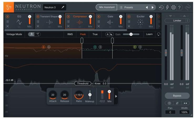Open the Limiter options menu dots

coord(188,21)
